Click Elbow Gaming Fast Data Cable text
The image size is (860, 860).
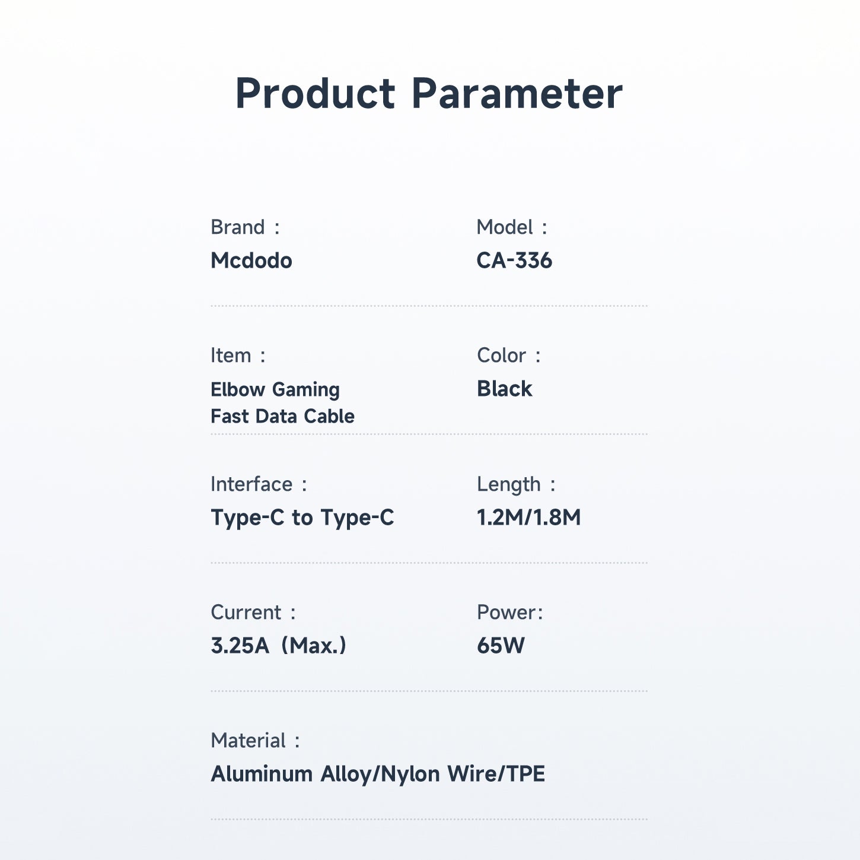coord(282,402)
